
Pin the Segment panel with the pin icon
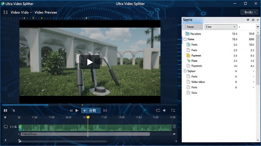tap(248, 20)
